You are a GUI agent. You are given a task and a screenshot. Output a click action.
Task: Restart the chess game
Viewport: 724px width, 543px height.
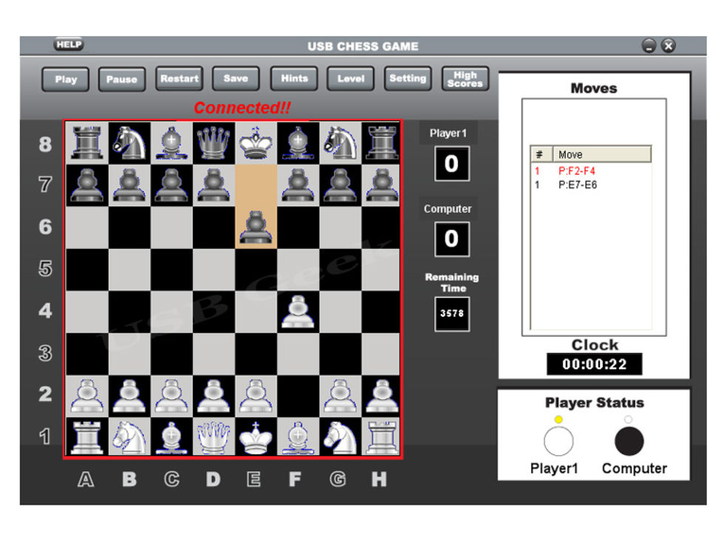179,78
